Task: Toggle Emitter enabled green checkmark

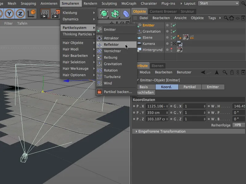Action: point(174,25)
